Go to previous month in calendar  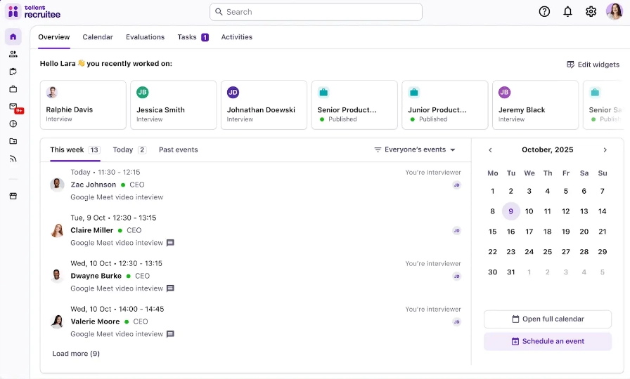pyautogui.click(x=490, y=150)
